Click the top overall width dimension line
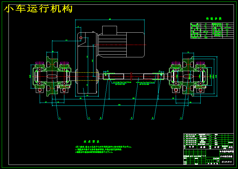This screenshot has width=238, height=169. click(110, 20)
